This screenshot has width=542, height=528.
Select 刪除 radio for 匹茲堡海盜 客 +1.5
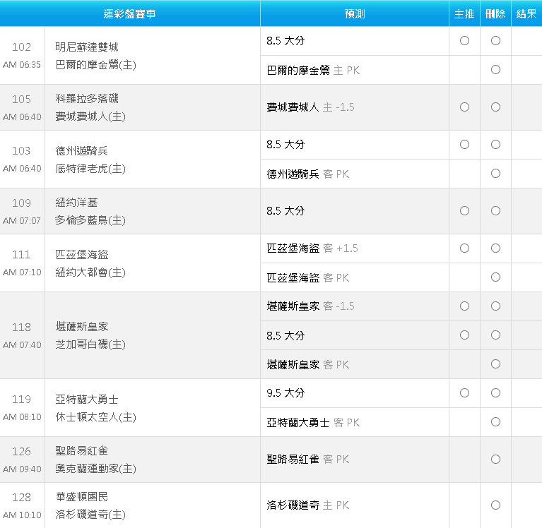495,248
